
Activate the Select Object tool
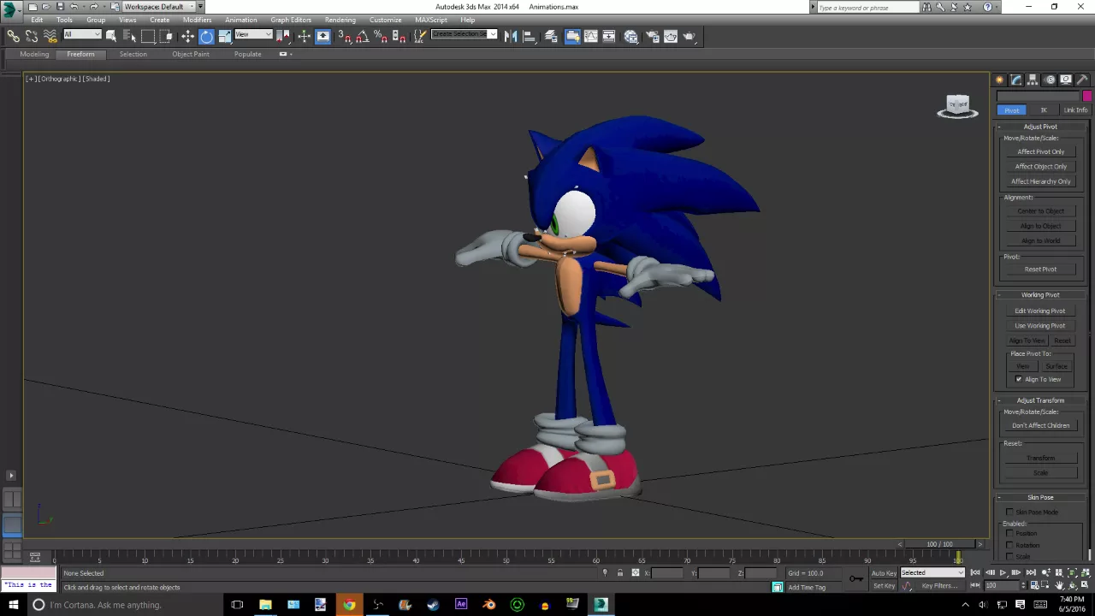pyautogui.click(x=111, y=36)
